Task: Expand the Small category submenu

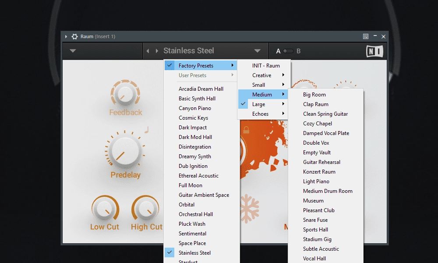Action: click(264, 85)
